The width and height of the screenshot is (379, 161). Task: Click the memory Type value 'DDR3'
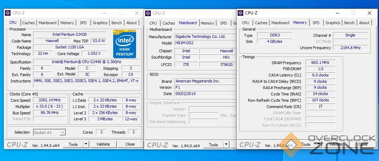(x=275, y=35)
